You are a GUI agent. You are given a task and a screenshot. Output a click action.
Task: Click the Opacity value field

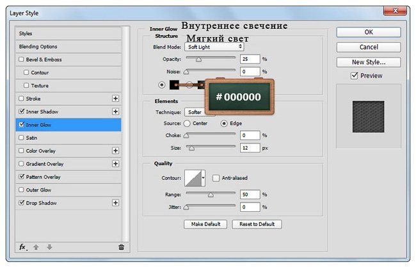(x=250, y=59)
